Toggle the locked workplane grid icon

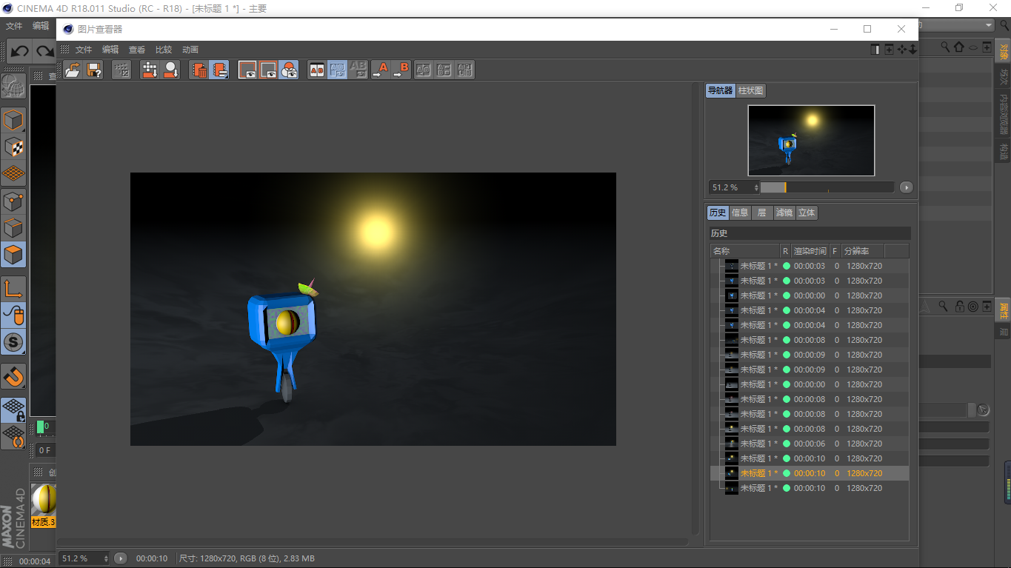pyautogui.click(x=13, y=410)
